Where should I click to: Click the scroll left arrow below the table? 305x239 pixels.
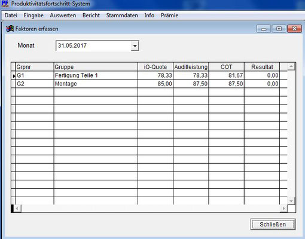[17, 209]
